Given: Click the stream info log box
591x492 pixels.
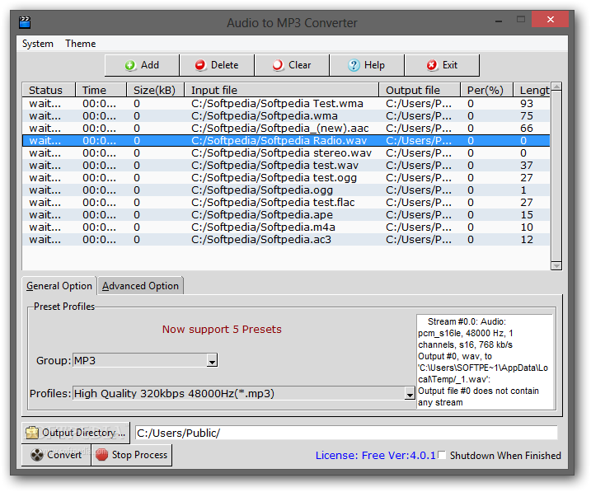Looking at the screenshot, I should 485,362.
